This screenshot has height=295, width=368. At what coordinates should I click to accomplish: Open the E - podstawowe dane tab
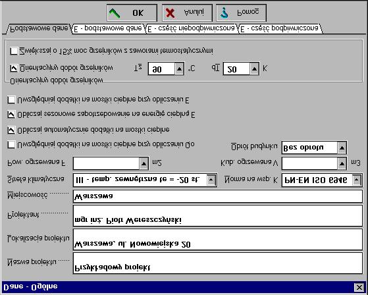coord(108,29)
